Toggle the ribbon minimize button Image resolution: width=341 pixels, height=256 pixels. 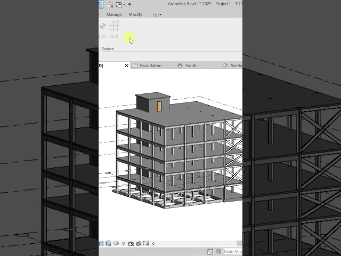tap(156, 14)
